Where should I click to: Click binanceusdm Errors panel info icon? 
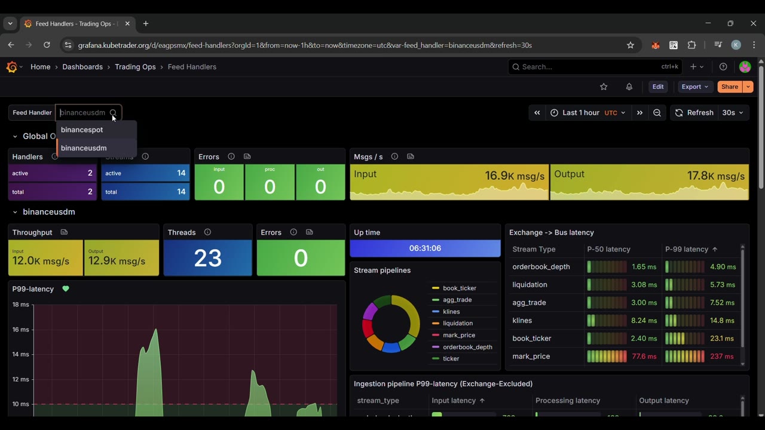(293, 232)
